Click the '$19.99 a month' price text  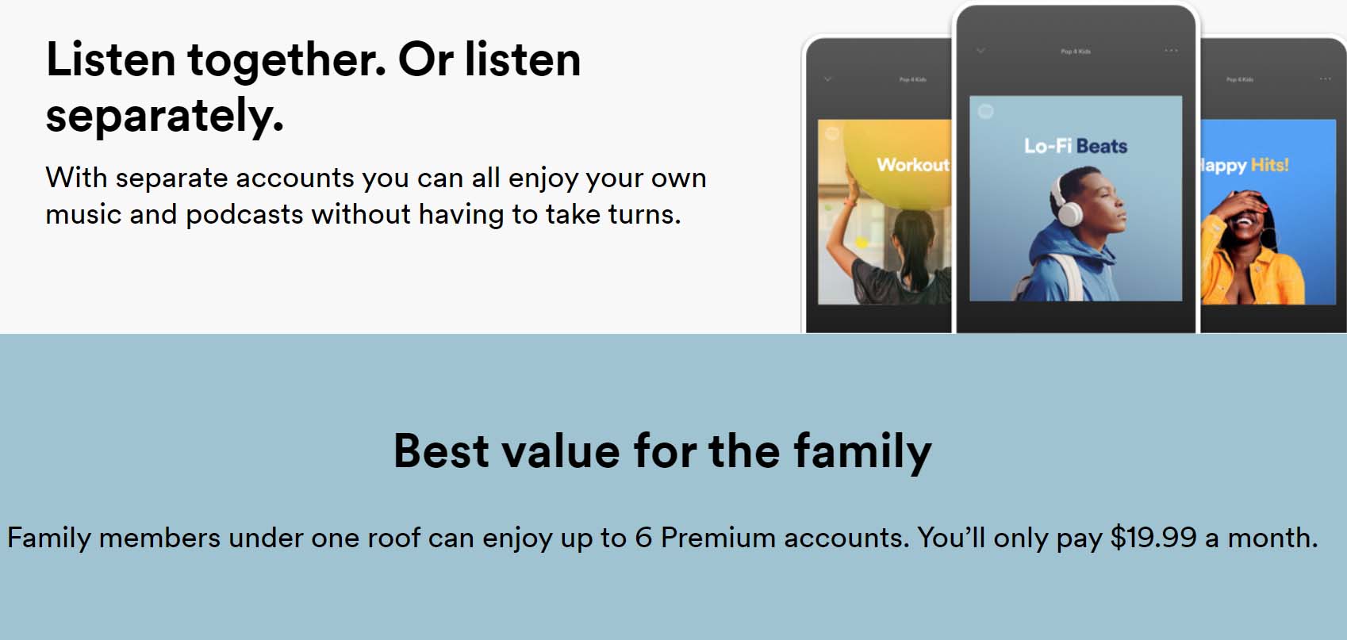click(1213, 538)
